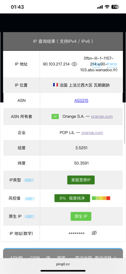Viewport: 126px width, 274px height.
Task: Tap the cellular signal bars icon
Action: point(100,7)
